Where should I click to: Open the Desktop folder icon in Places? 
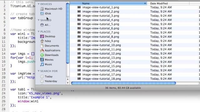pyautogui.click(x=42, y=36)
